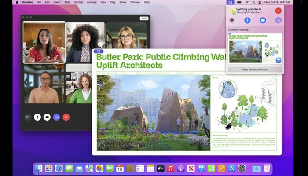Open Launchpad from the Dock
This screenshot has height=176, width=308.
tap(49, 169)
